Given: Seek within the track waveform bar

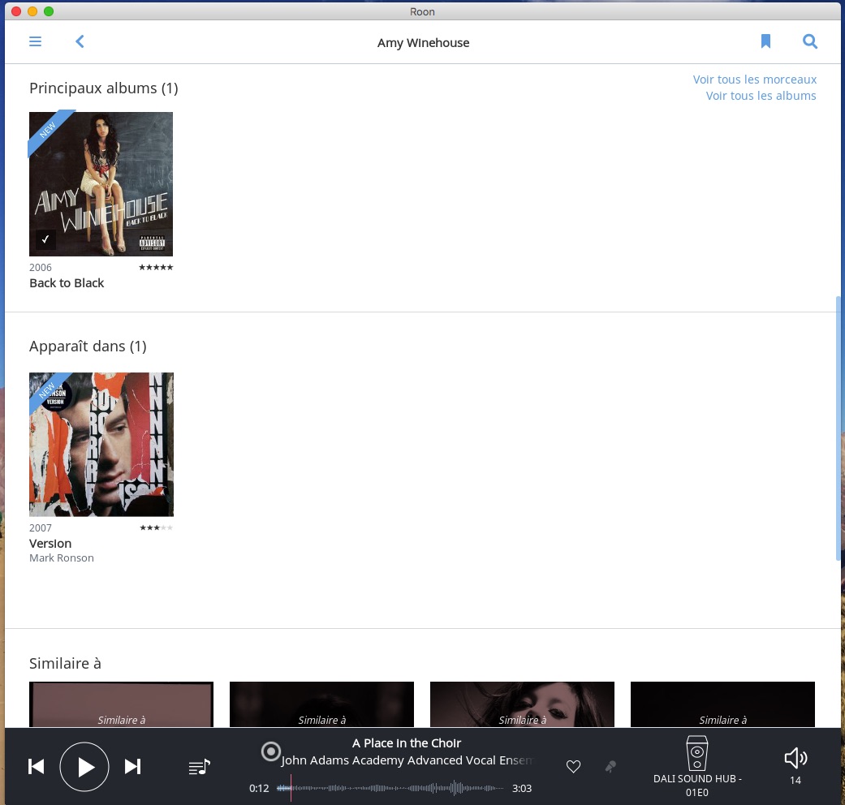Looking at the screenshot, I should [x=390, y=788].
